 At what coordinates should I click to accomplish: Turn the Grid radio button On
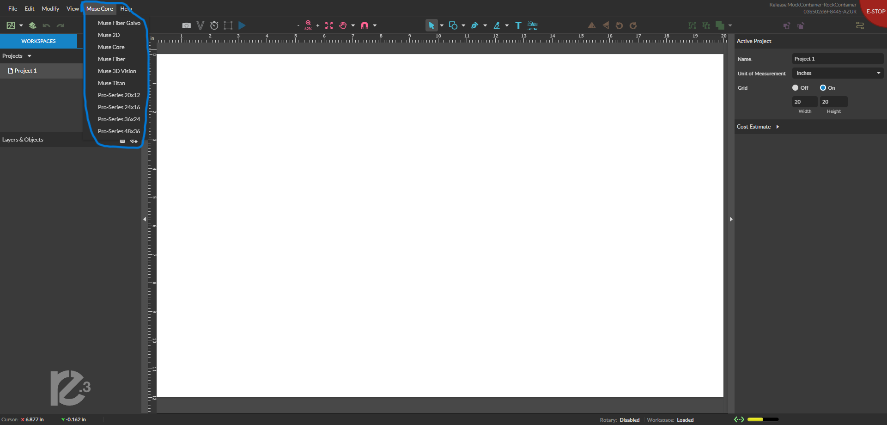coord(823,87)
